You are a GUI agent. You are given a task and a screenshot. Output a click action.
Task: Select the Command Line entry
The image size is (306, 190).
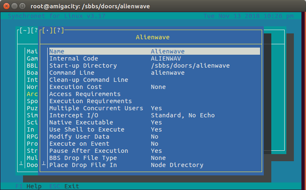(155, 73)
